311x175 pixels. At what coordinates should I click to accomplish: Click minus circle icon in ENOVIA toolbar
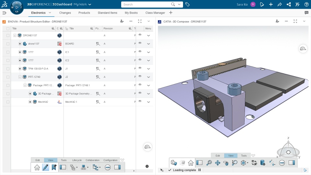point(108,167)
